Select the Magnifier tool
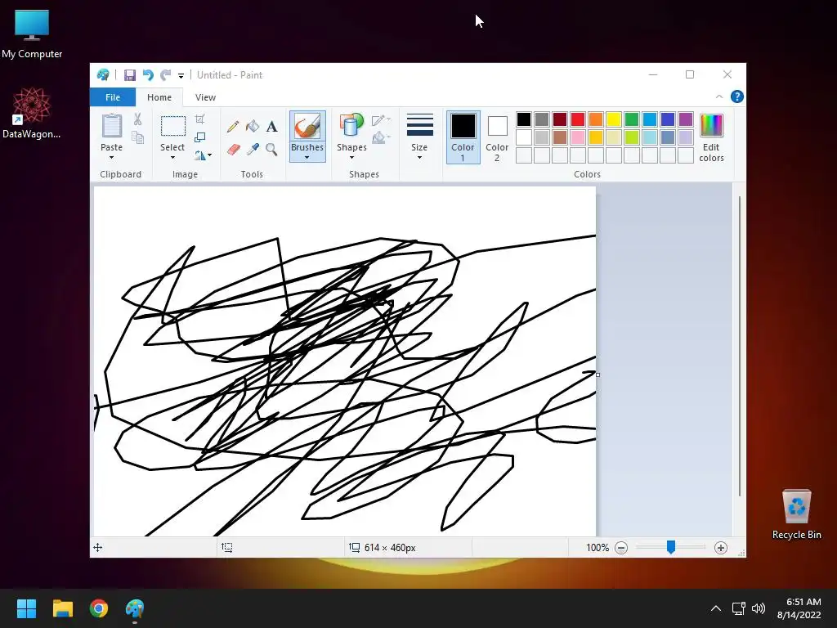 point(271,150)
